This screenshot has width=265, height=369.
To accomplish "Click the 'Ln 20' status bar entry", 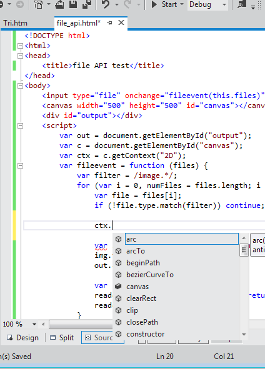I will click(165, 357).
